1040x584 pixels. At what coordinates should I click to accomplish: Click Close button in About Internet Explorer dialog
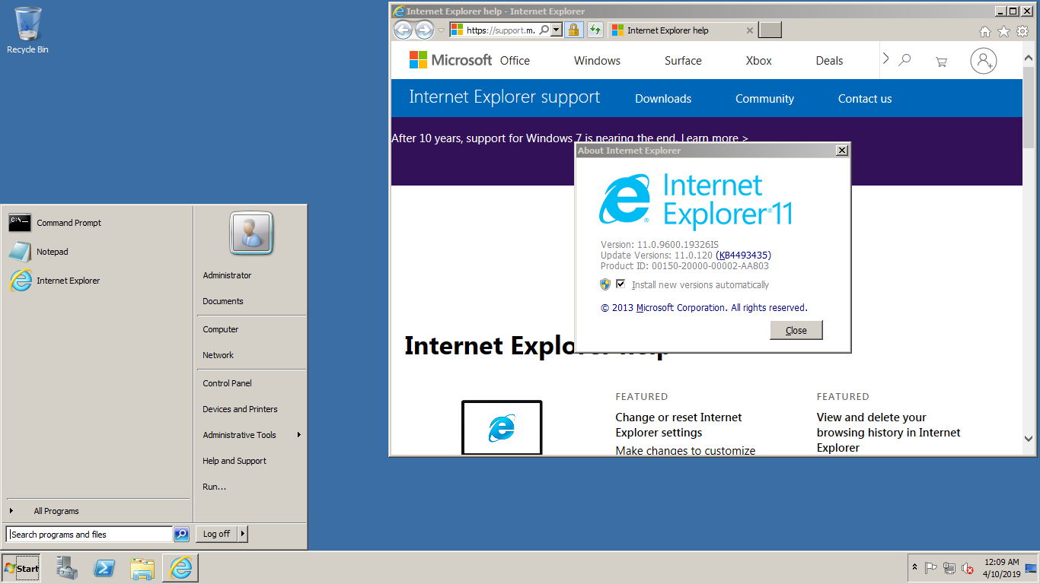(796, 330)
